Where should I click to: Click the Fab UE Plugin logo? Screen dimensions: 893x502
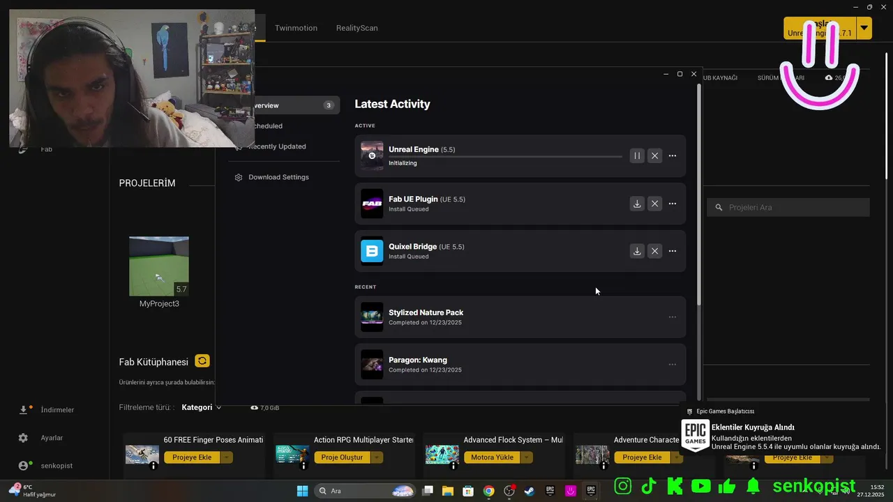(x=372, y=204)
